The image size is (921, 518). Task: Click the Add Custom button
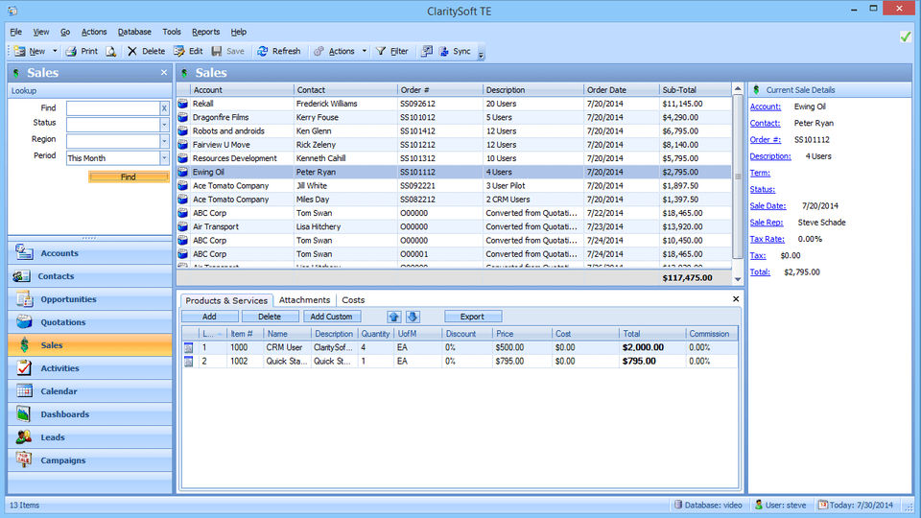tap(332, 317)
